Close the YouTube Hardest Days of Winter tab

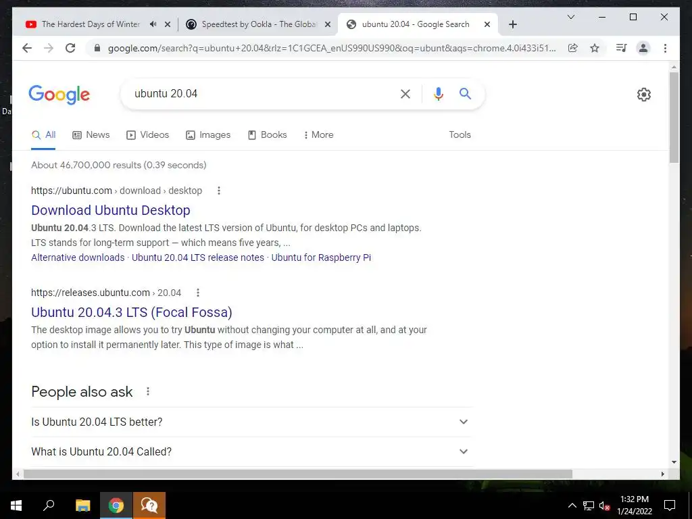[168, 24]
